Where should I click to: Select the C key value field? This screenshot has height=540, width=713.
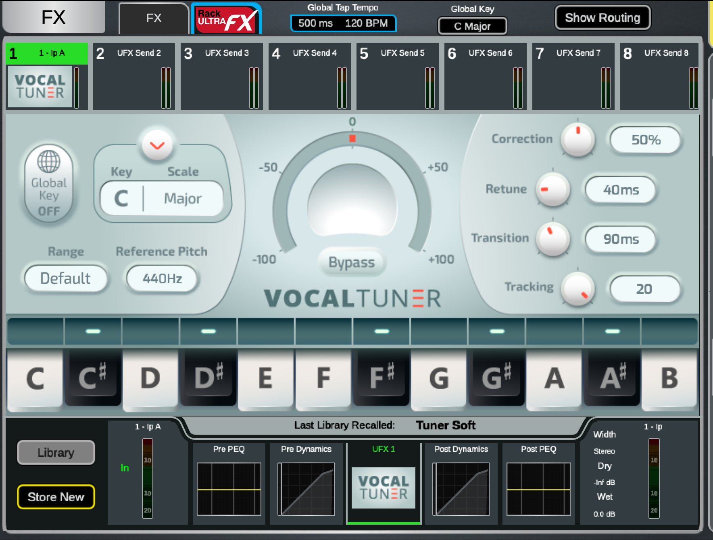coord(121,198)
